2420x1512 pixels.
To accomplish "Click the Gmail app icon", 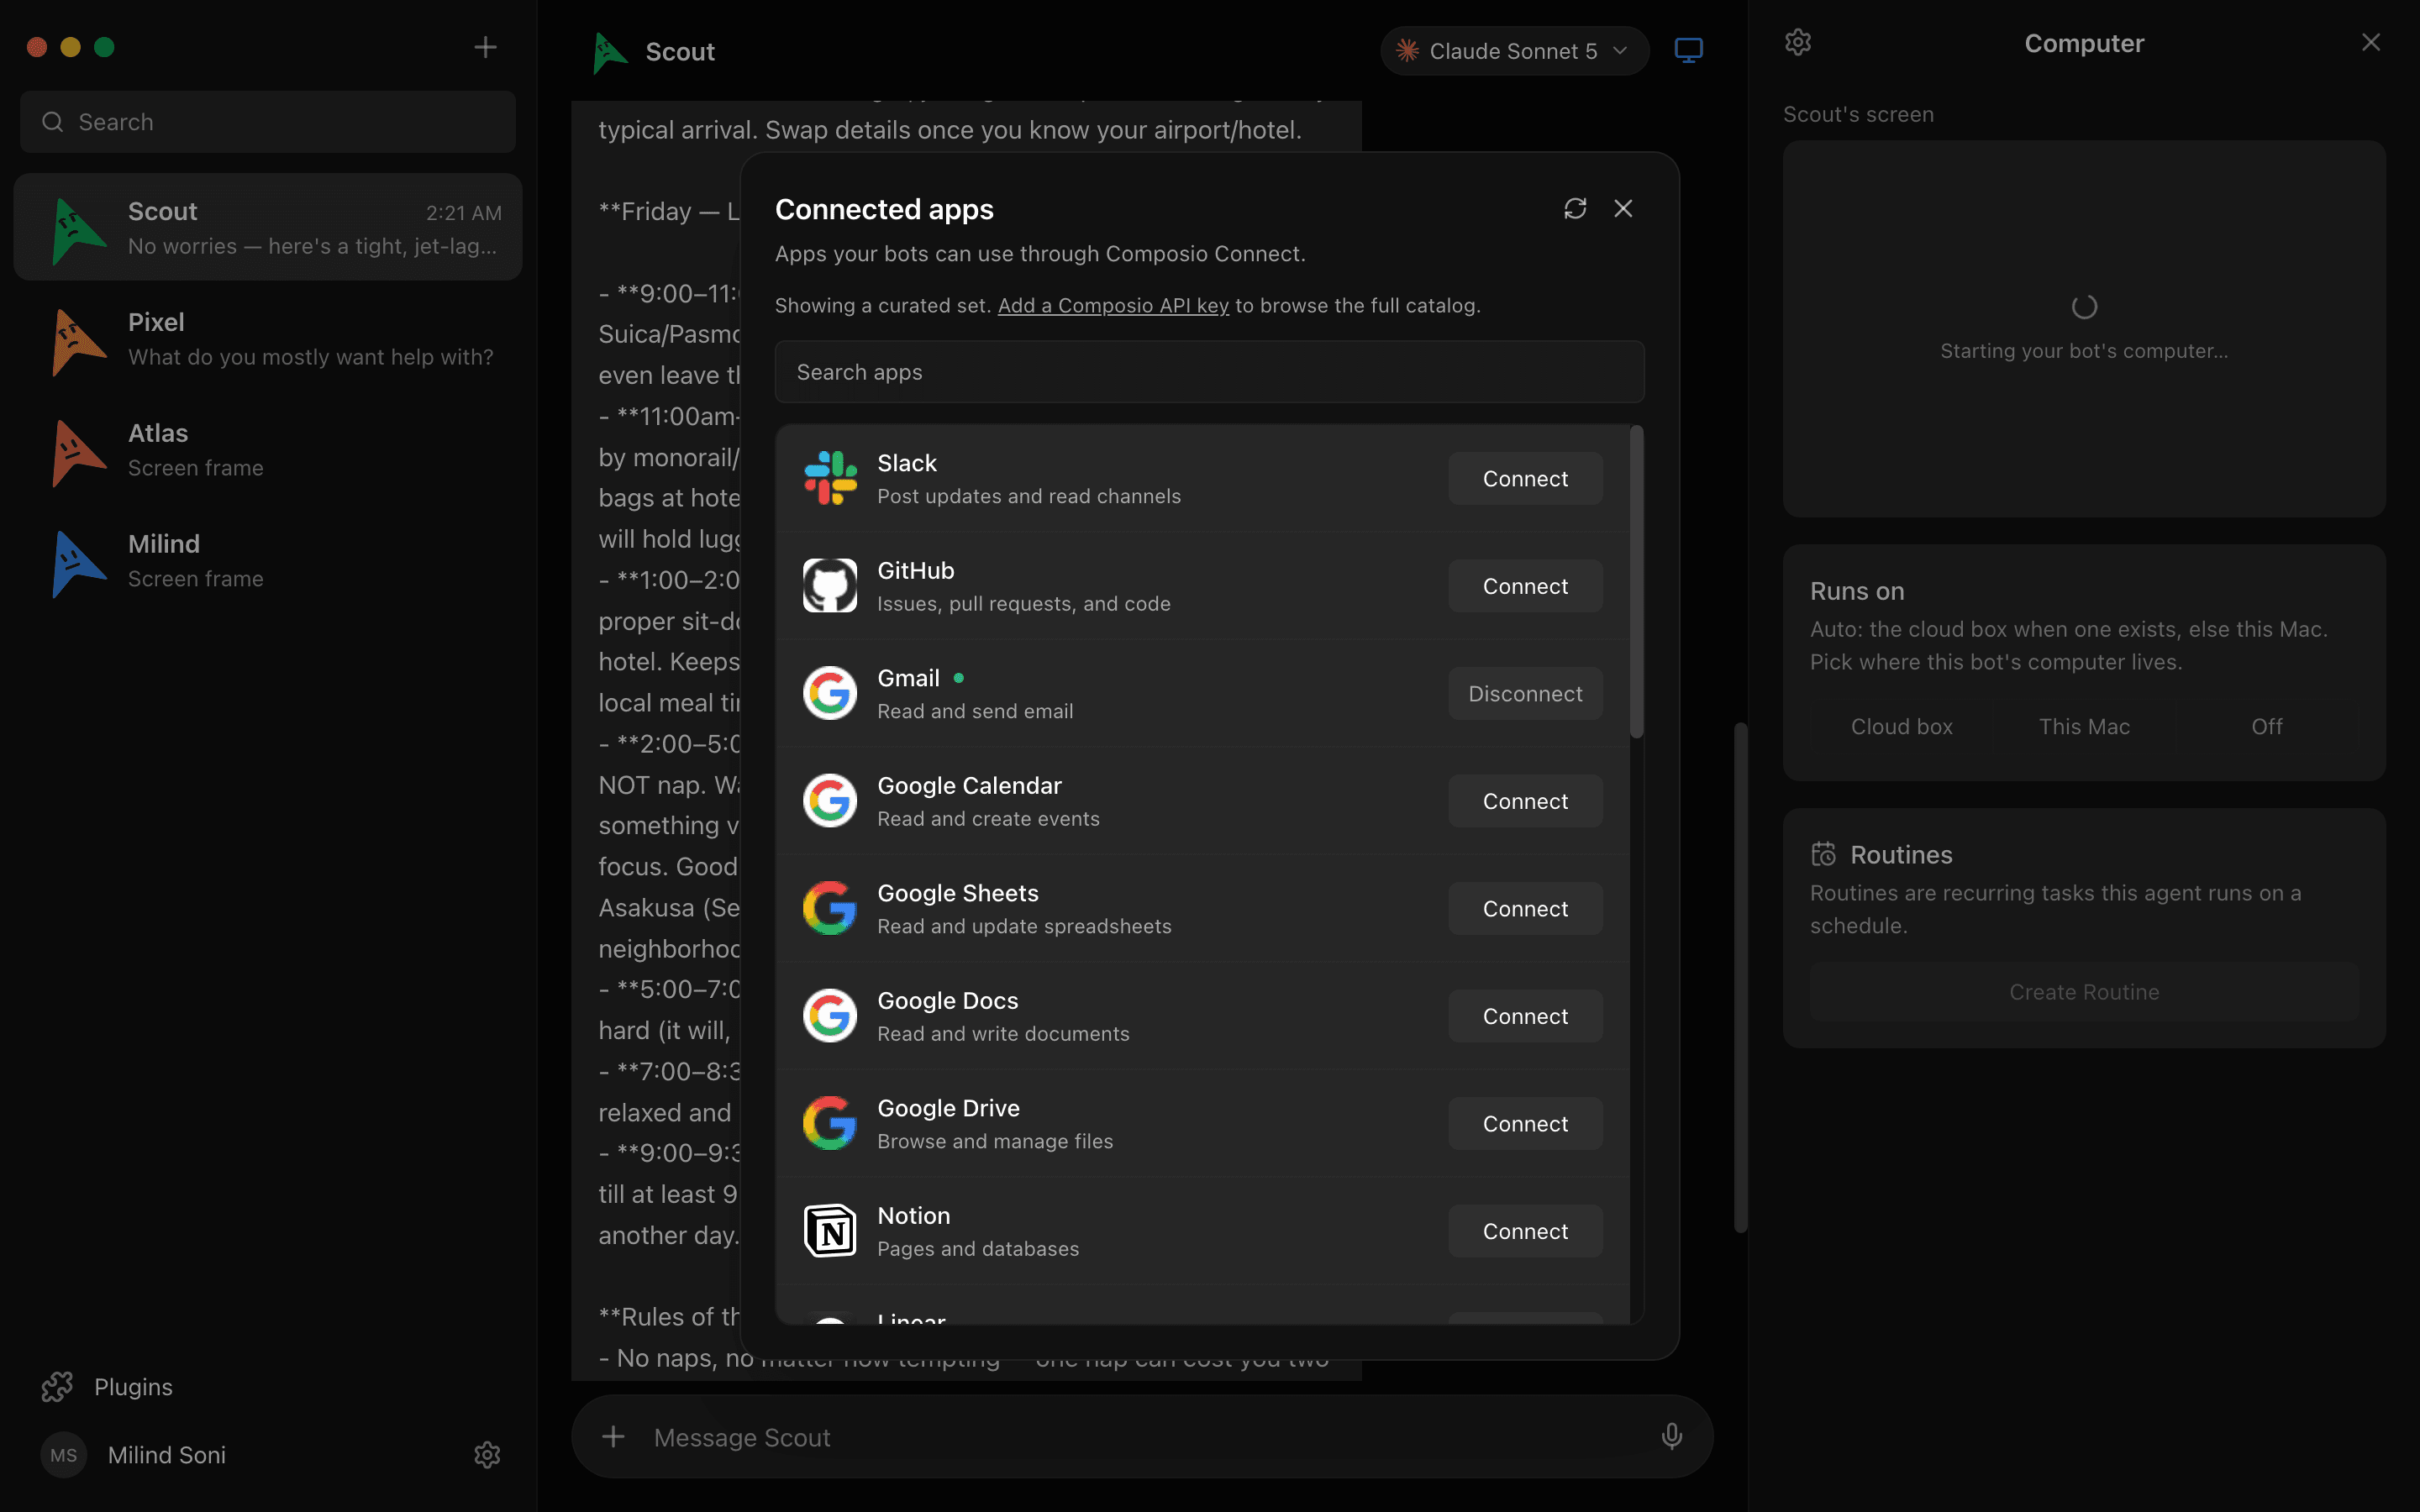I will 830,693.
